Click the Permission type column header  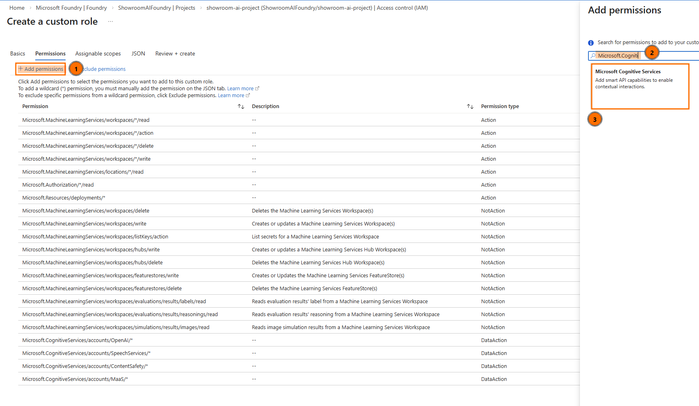coord(500,106)
